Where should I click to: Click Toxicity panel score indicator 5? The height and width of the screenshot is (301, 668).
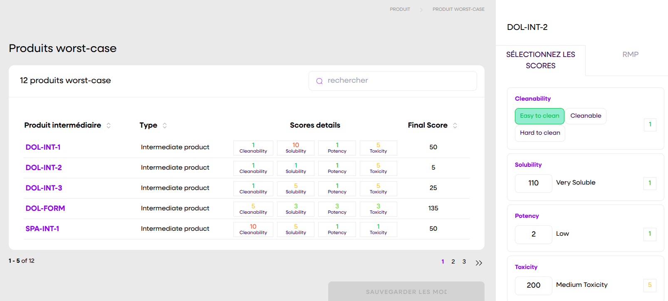(650, 285)
